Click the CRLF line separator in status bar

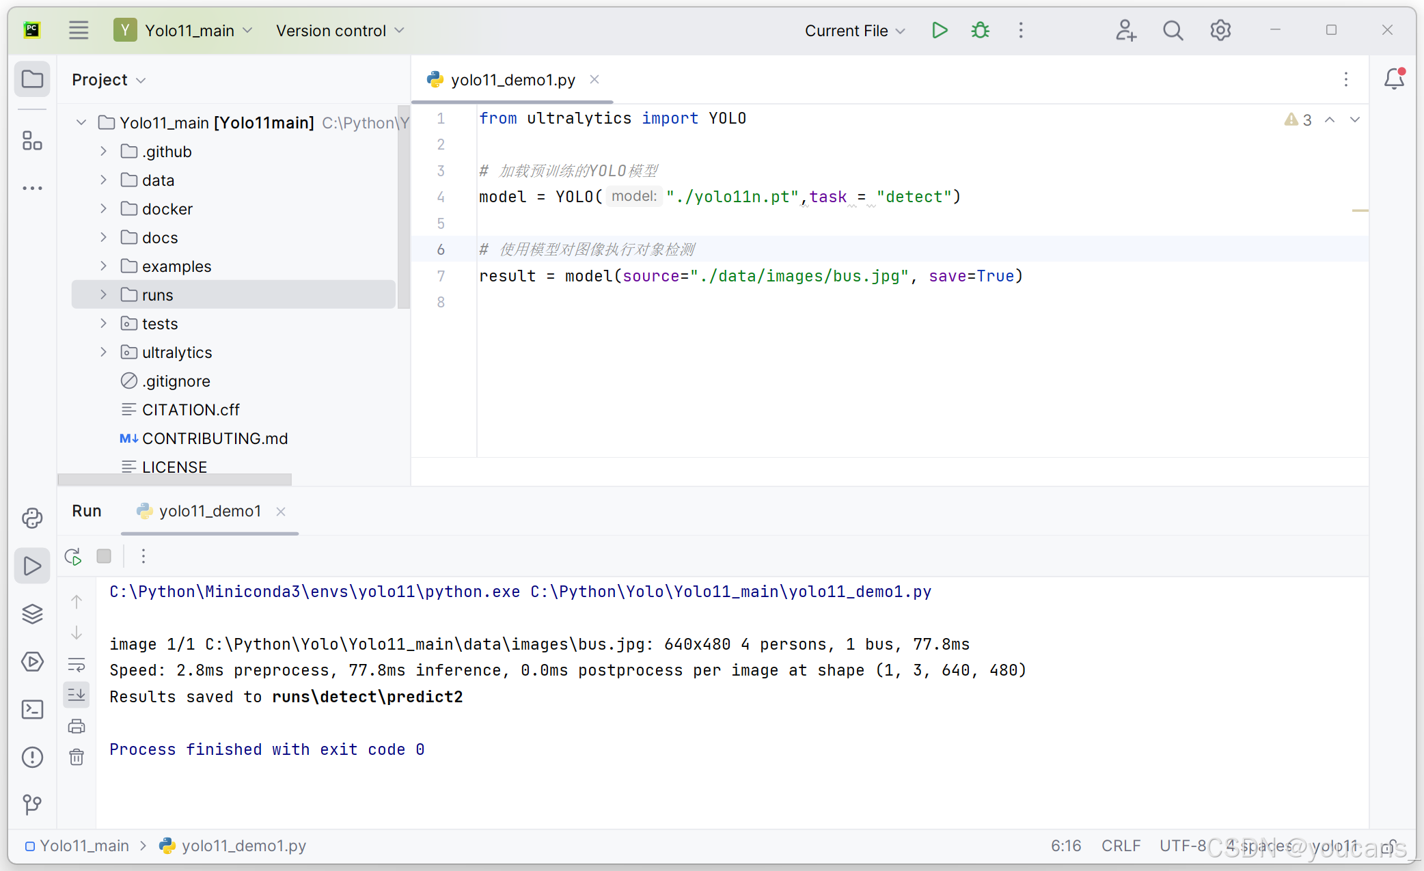click(x=1121, y=846)
